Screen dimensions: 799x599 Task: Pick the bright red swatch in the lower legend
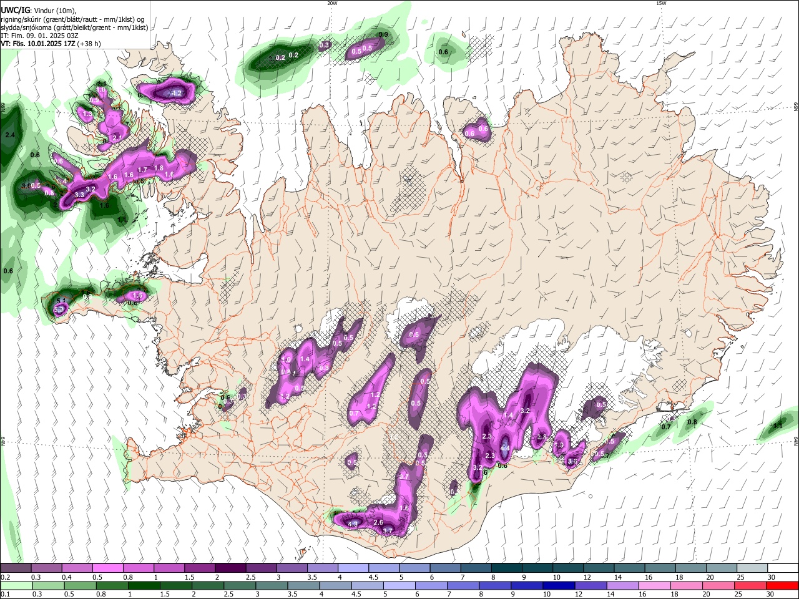[x=782, y=585]
